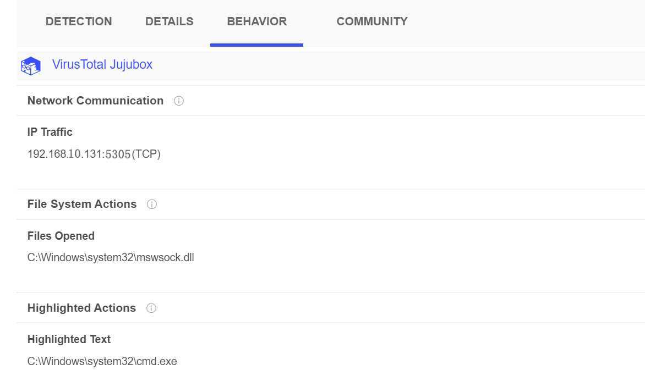Click the blue underline beneath BEHAVIOR
Image resolution: width=645 pixels, height=370 pixels.
256,45
